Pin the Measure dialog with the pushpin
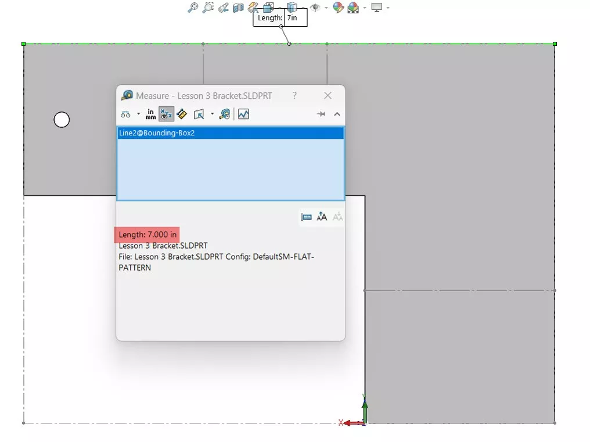 click(x=321, y=114)
